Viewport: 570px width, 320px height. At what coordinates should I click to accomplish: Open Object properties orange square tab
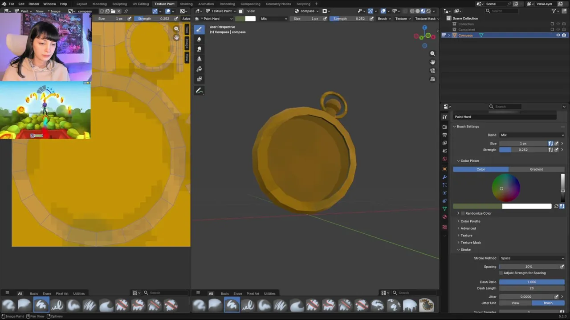coord(444,169)
